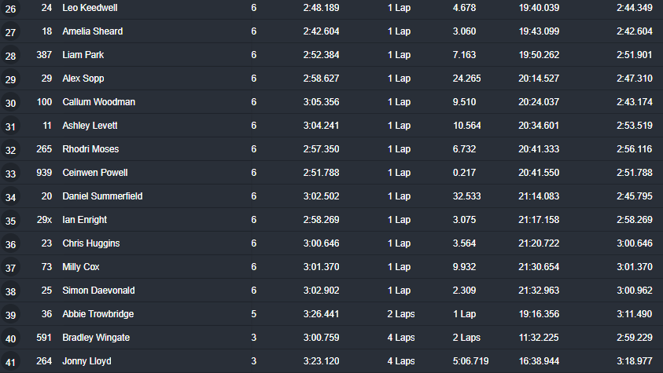Click Abbie Trowbridge's 2 Laps gap
Image resolution: width=663 pixels, height=373 pixels.
pyautogui.click(x=401, y=314)
